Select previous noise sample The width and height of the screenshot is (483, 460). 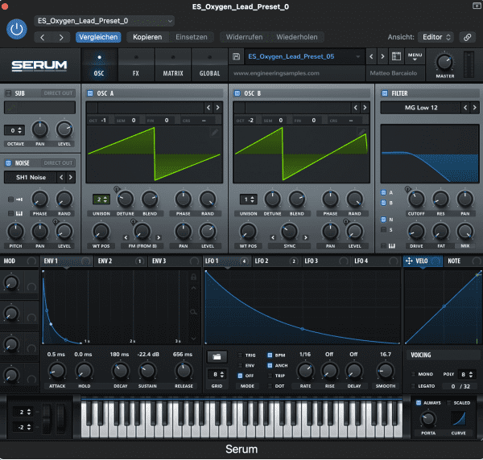[61, 177]
